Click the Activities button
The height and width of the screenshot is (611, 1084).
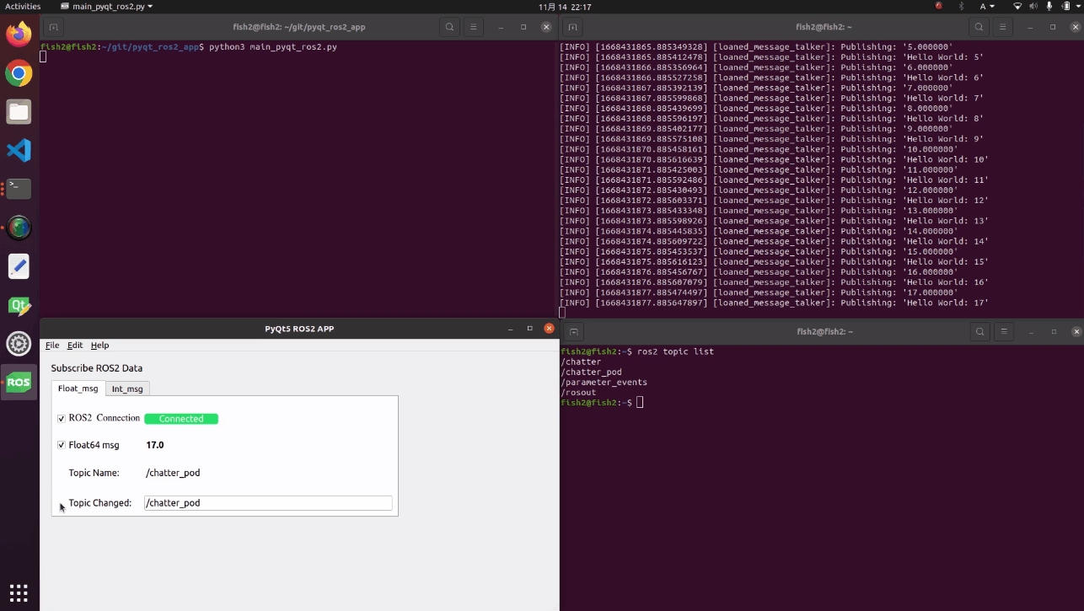point(23,6)
